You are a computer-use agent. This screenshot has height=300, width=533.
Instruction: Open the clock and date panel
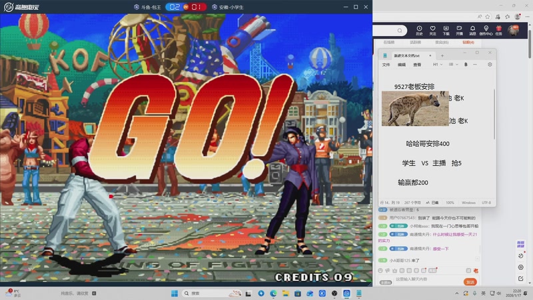point(513,293)
